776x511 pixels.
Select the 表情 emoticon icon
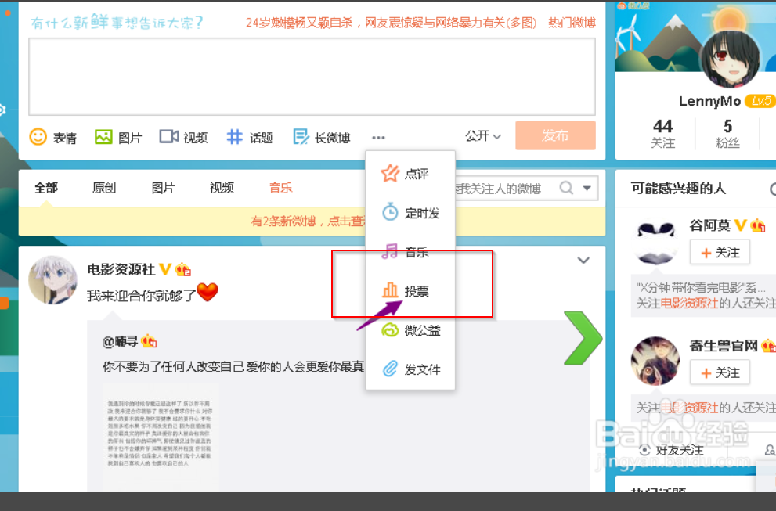(x=53, y=136)
